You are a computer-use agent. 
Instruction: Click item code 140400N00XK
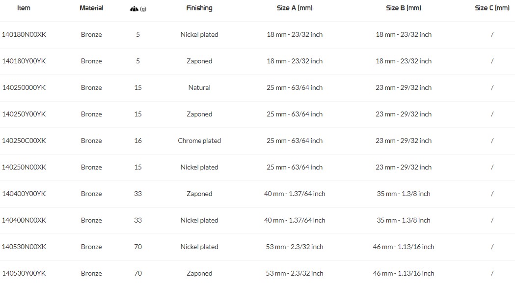(x=24, y=220)
